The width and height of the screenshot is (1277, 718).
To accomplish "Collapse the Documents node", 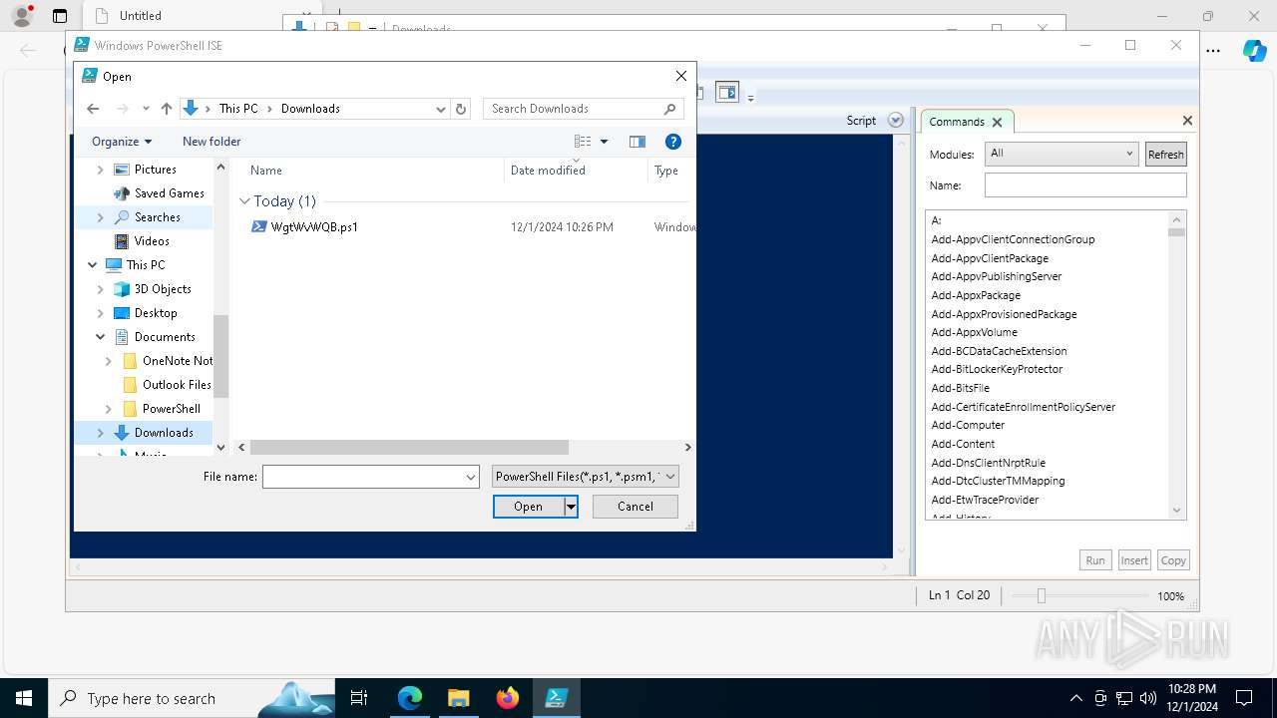I will pyautogui.click(x=100, y=337).
